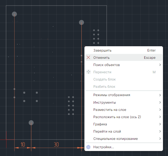The height and width of the screenshot is (156, 168).
Task: Open the Перейти на слой submenu
Action: pyautogui.click(x=107, y=131)
